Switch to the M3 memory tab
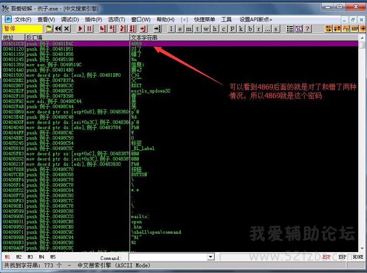The width and height of the screenshot is (367, 273). 30,257
